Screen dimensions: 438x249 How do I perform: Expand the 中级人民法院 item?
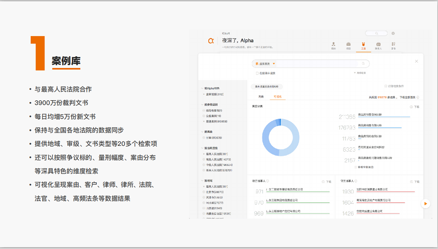[204, 165]
